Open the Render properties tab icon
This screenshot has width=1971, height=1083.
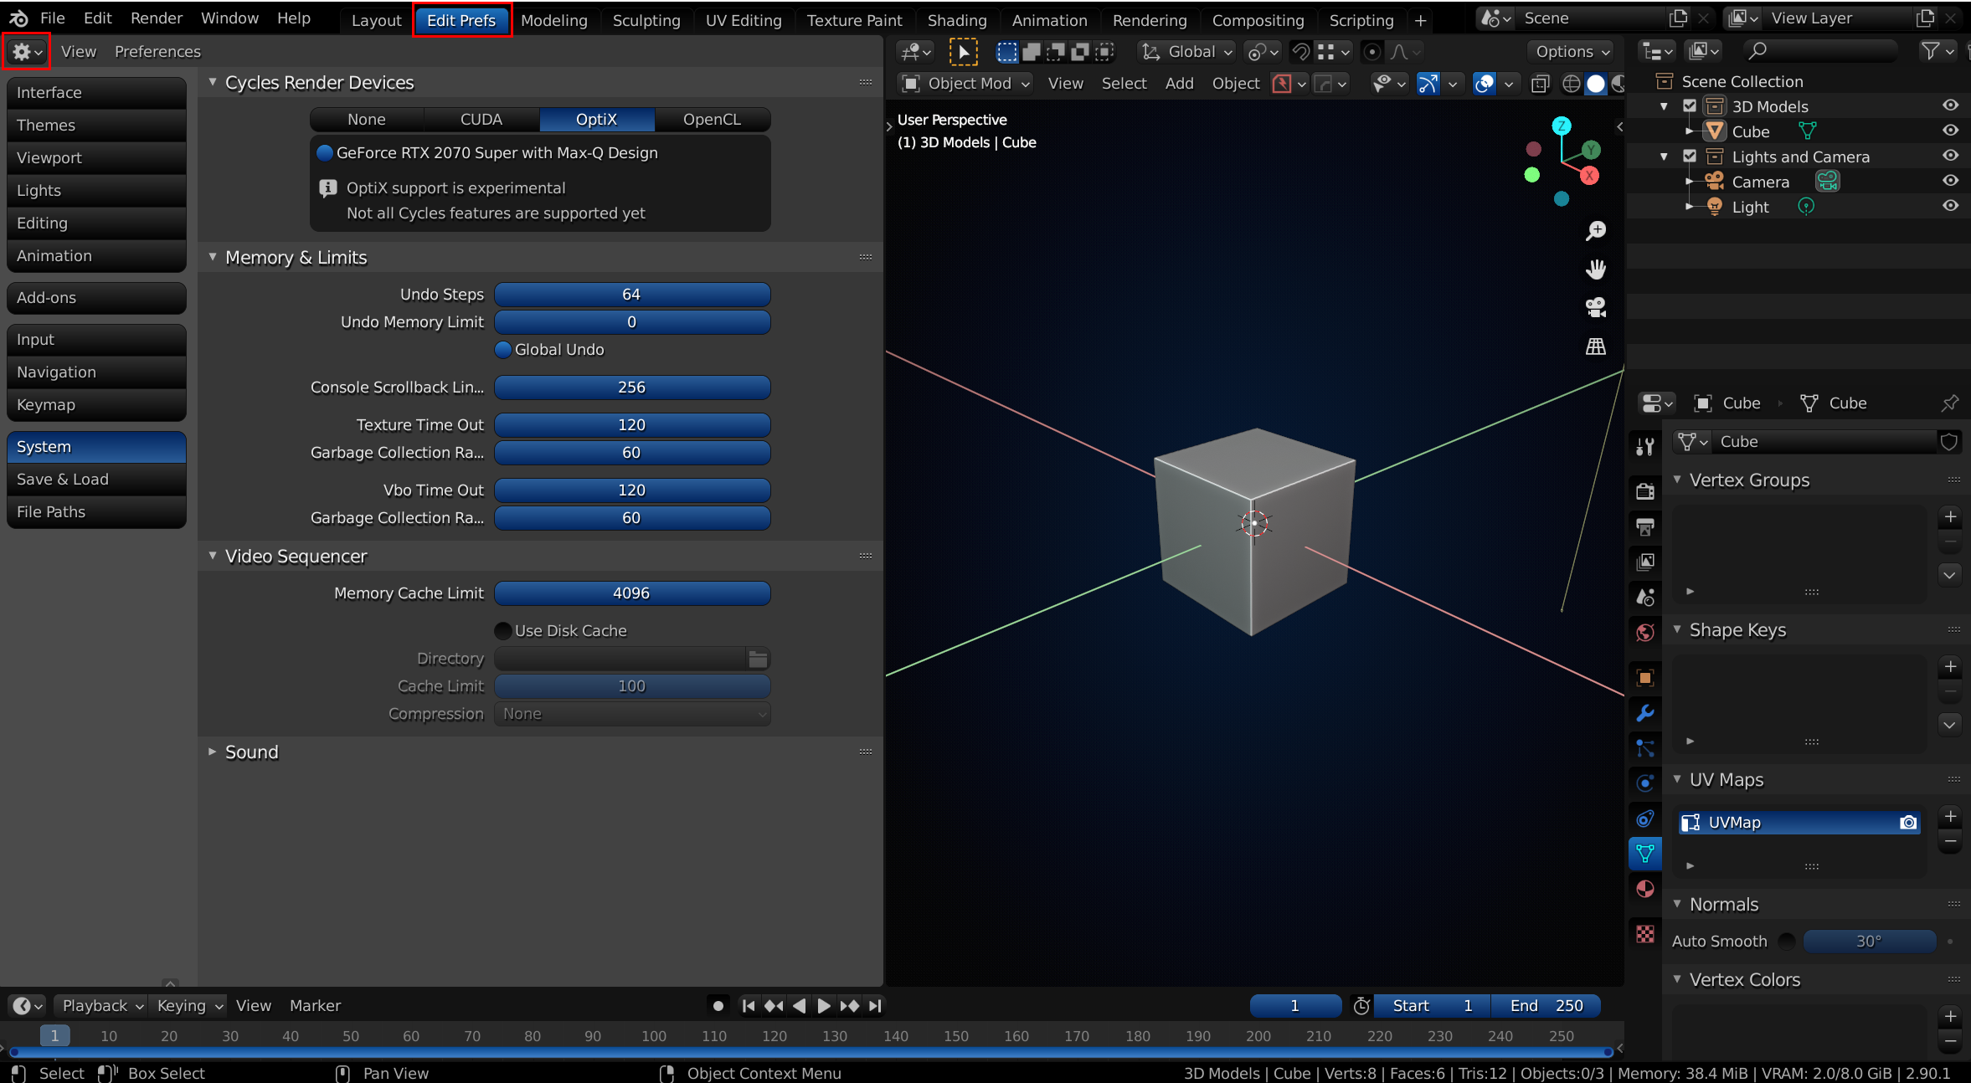pyautogui.click(x=1645, y=491)
